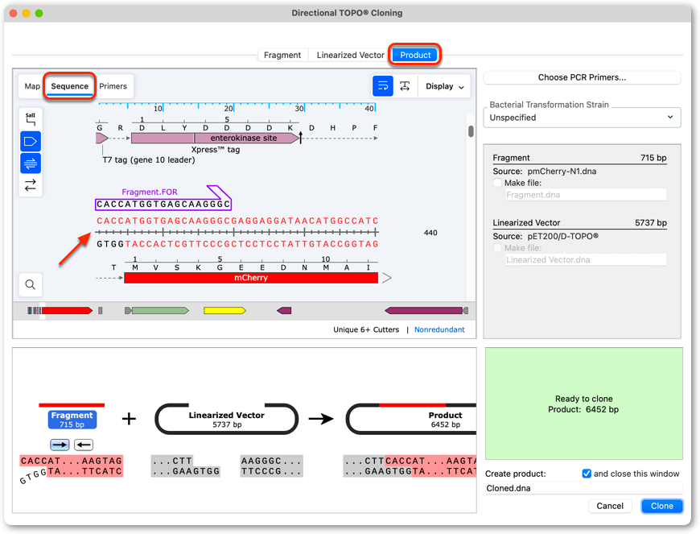Click the Cloned.dna product name field
This screenshot has width=700, height=534.
pyautogui.click(x=583, y=488)
